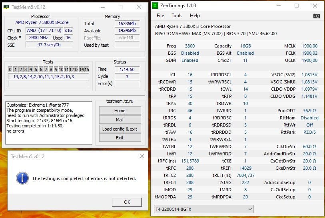Open the Tools menu in ZenTimings
325x218 pixels.
[x=177, y=16]
